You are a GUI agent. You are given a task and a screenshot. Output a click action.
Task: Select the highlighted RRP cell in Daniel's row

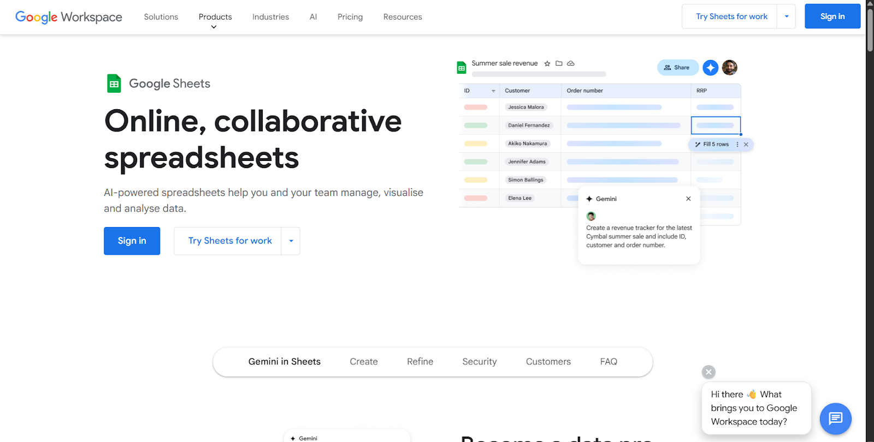tap(716, 126)
